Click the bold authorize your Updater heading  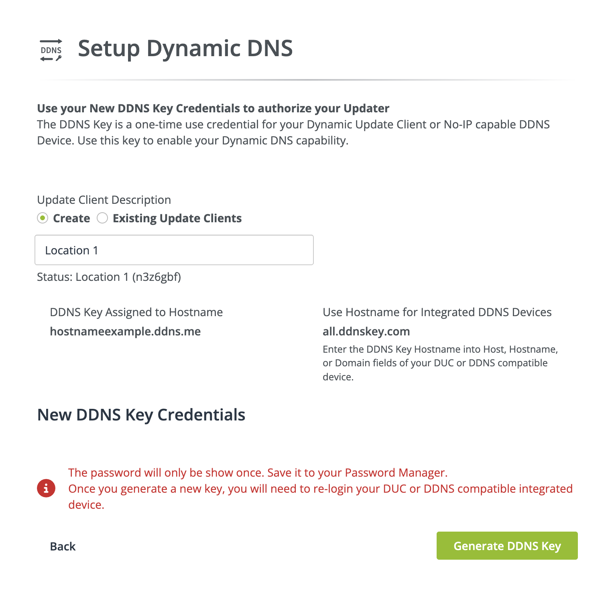[213, 108]
